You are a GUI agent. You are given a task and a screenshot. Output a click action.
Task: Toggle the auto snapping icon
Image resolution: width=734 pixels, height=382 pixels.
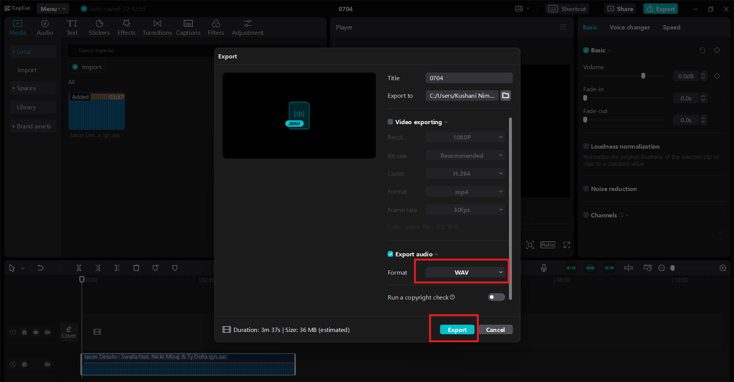[x=590, y=268]
